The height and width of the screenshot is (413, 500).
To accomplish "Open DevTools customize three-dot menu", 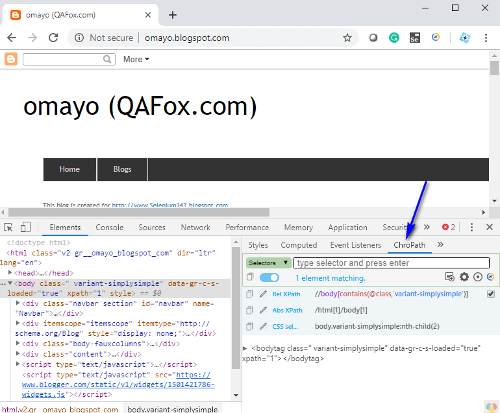I will pyautogui.click(x=471, y=227).
